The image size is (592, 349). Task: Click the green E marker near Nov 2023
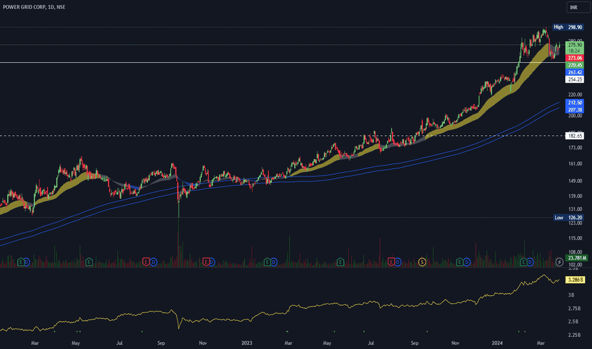(x=459, y=262)
